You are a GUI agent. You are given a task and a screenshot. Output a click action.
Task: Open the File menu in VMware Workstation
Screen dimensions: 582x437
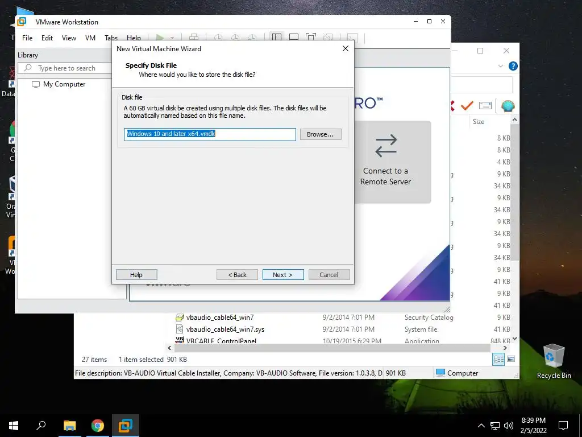tap(27, 38)
